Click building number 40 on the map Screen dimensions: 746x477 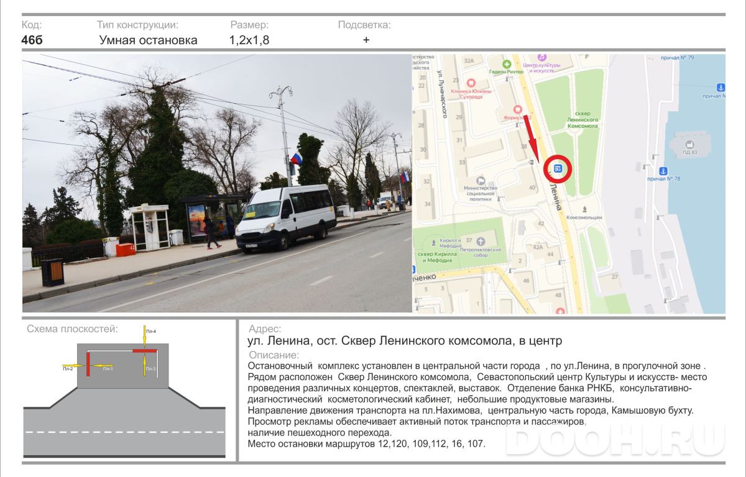pos(532,187)
